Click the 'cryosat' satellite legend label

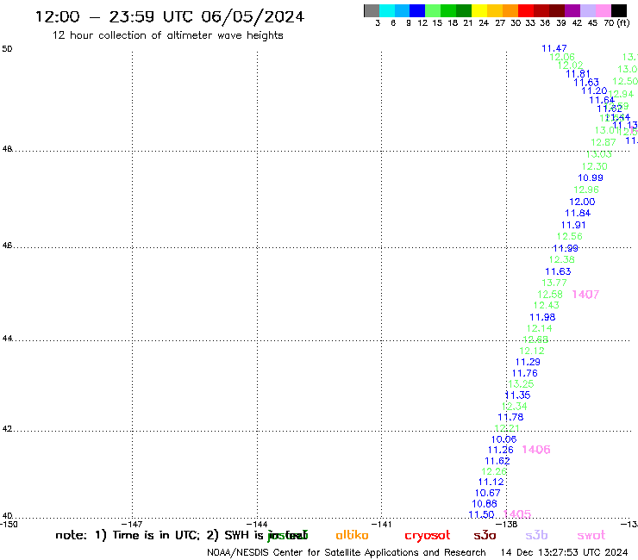coord(428,535)
